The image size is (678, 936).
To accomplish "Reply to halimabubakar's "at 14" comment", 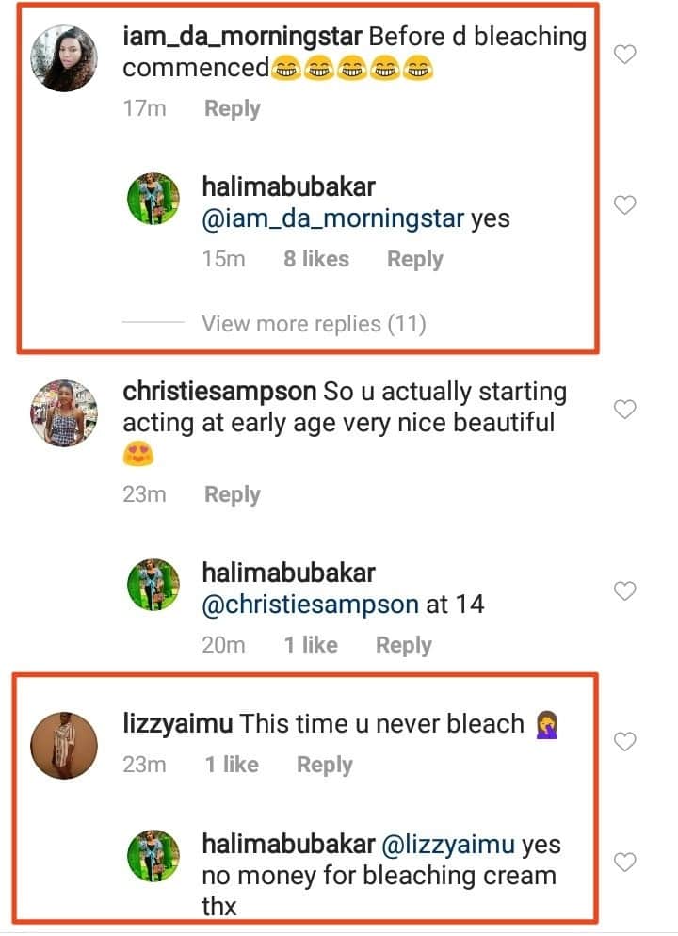I will [403, 645].
